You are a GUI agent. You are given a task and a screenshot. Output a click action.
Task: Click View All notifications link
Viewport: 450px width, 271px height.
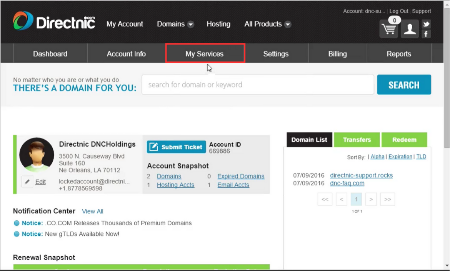click(x=92, y=211)
